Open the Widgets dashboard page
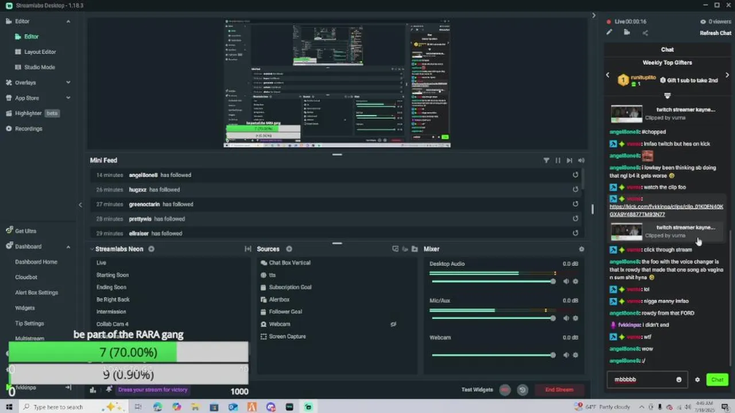 [25, 308]
